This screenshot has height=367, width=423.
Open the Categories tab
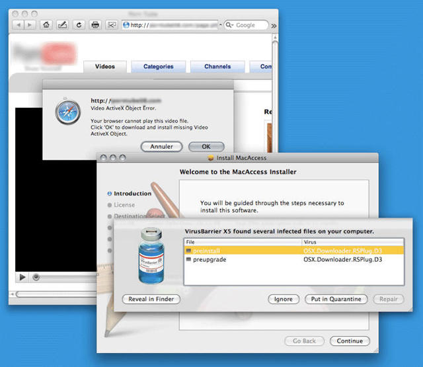tap(158, 67)
